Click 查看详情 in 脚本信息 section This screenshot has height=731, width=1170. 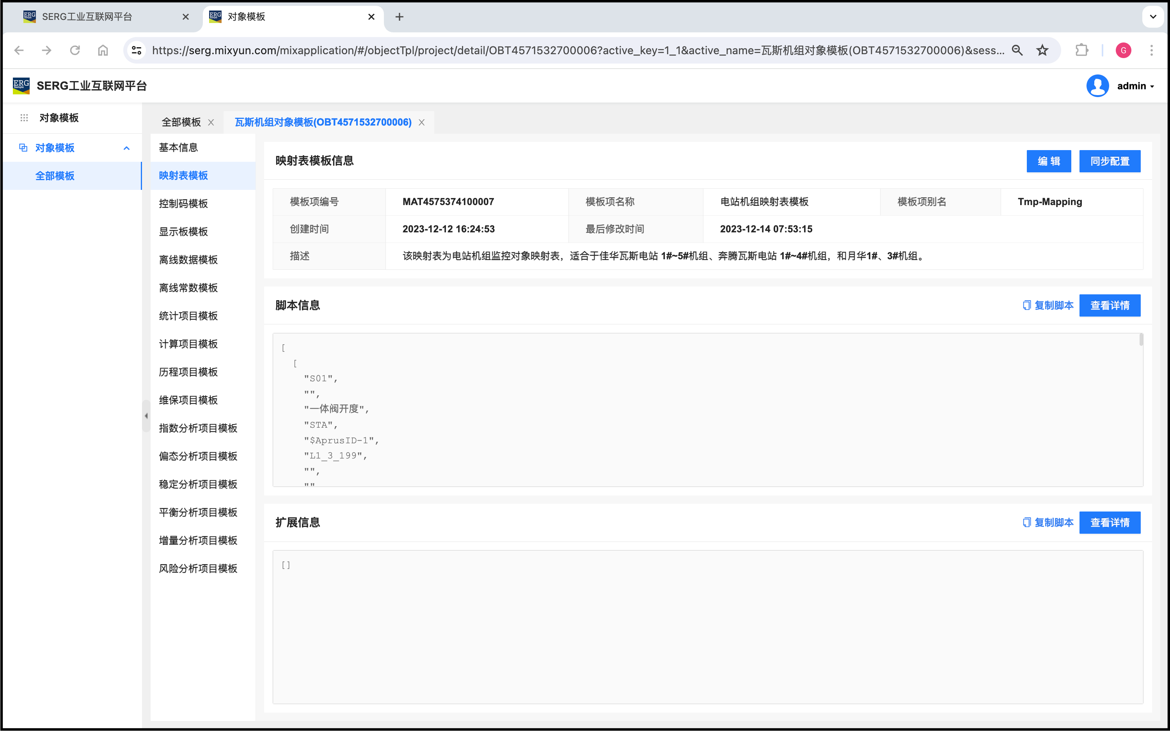coord(1110,305)
